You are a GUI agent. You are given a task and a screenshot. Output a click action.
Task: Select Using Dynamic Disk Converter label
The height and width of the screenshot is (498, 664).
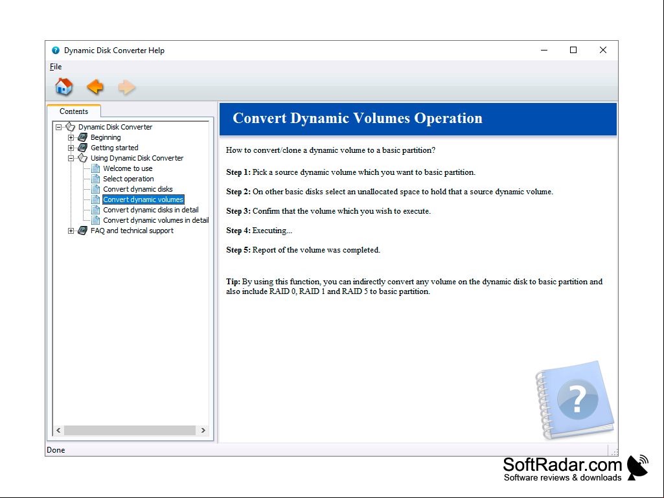coord(137,158)
